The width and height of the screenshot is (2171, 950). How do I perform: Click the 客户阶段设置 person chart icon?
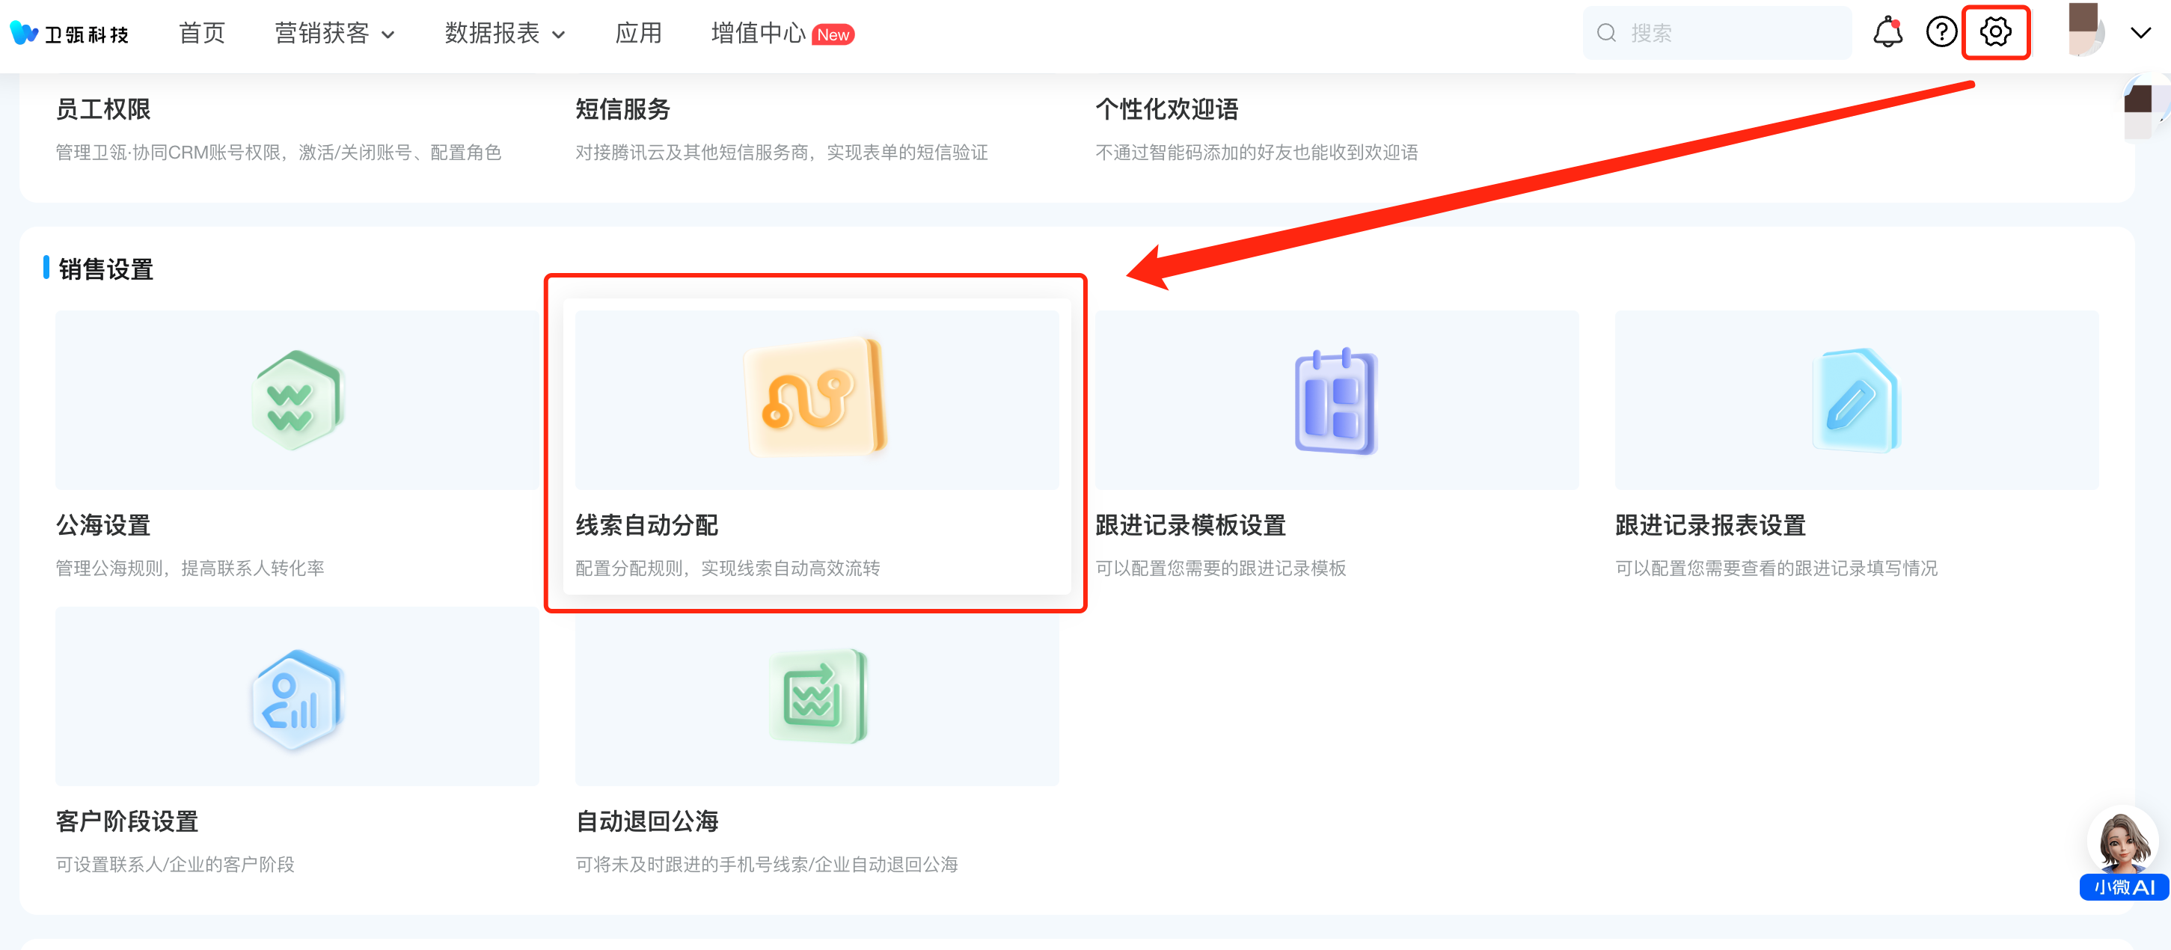pos(297,699)
